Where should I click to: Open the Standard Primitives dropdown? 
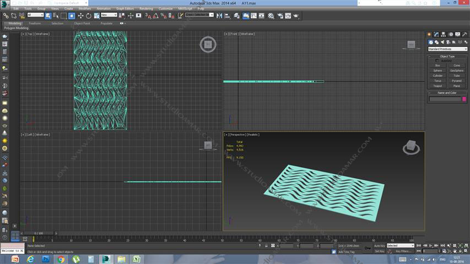[447, 49]
